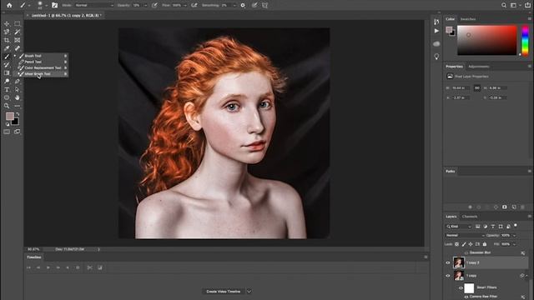Toggle Smart Filters visibility eye
This screenshot has height=300, width=534.
click(461, 287)
